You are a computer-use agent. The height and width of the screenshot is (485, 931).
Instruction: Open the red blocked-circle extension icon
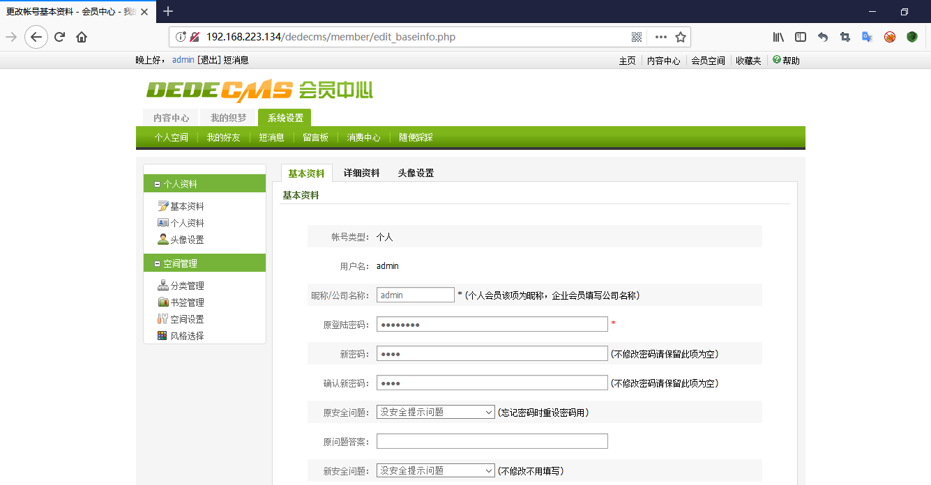click(890, 37)
